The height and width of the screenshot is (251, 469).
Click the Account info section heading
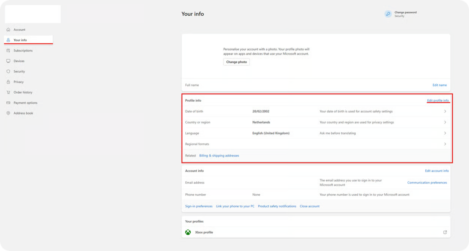point(194,171)
